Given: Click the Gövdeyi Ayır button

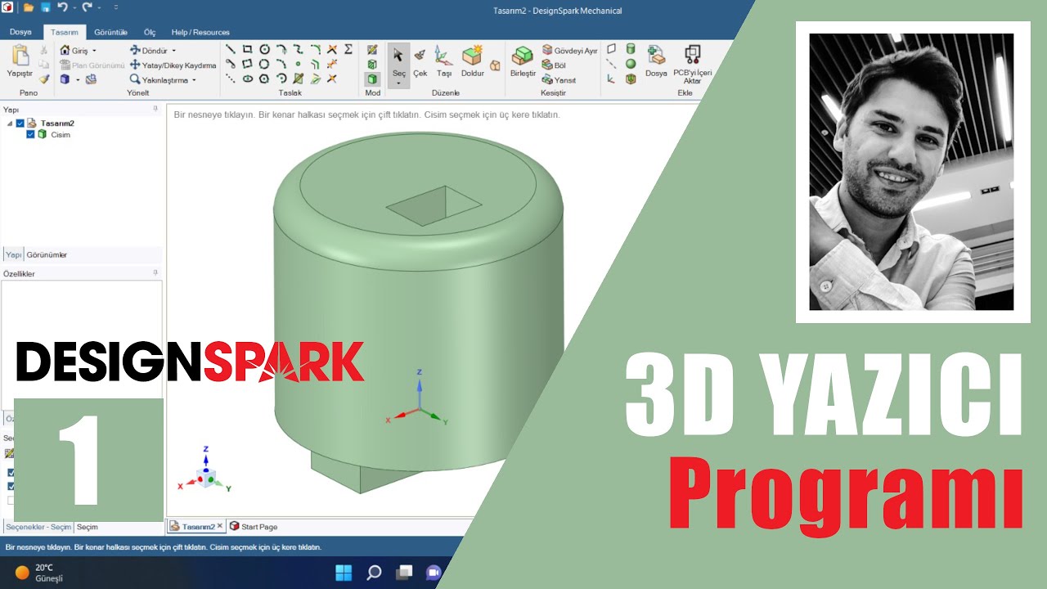Looking at the screenshot, I should tap(570, 50).
